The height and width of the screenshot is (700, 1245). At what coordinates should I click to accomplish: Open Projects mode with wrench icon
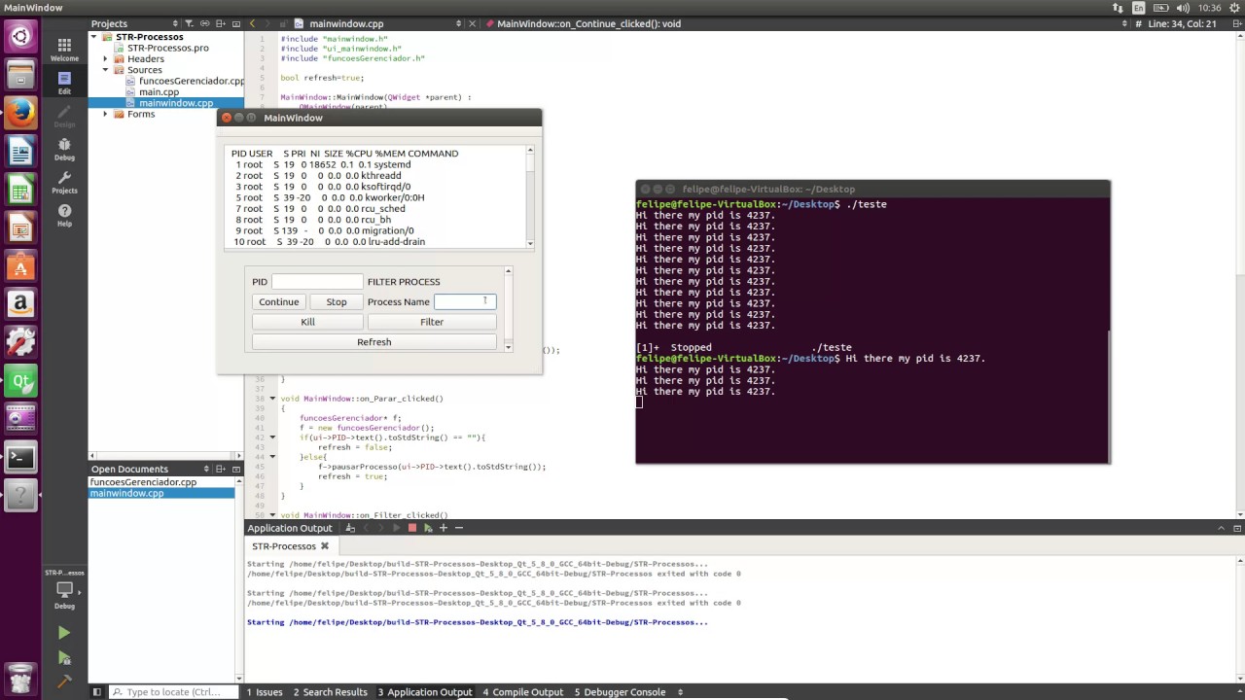(x=64, y=182)
